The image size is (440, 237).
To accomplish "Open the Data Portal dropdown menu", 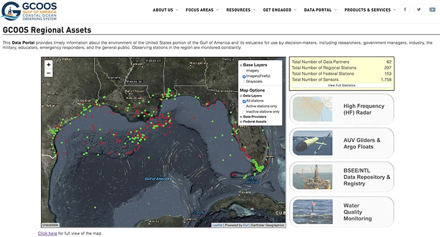I will 321,10.
